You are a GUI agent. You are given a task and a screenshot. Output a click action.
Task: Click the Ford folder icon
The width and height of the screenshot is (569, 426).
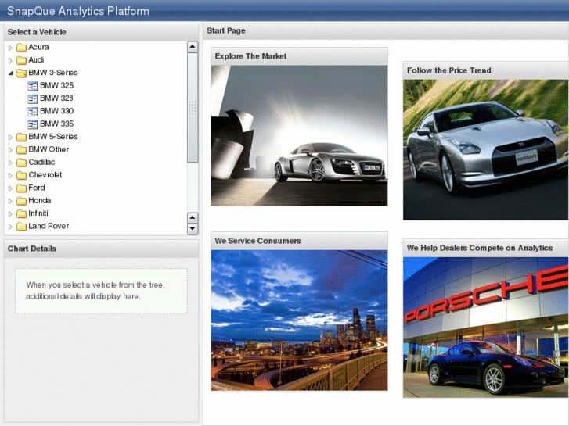21,188
